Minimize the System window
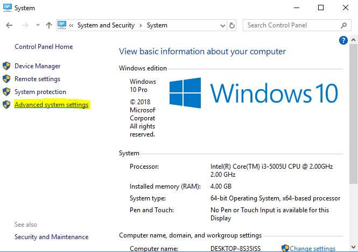 297,8
